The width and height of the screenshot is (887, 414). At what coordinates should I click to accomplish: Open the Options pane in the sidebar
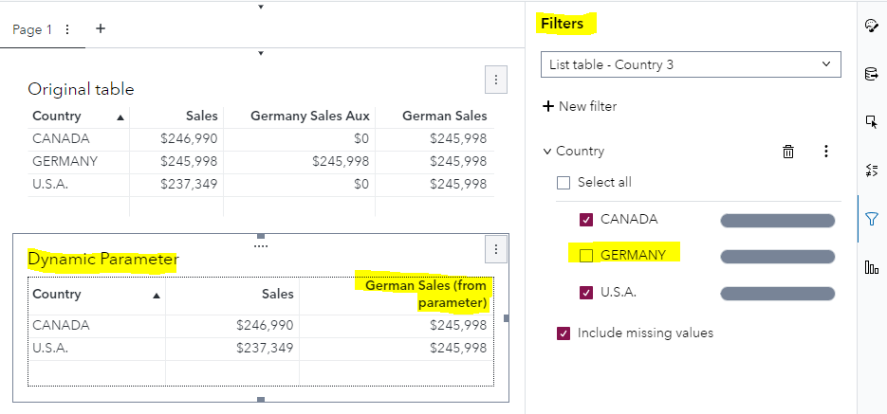coord(871,26)
